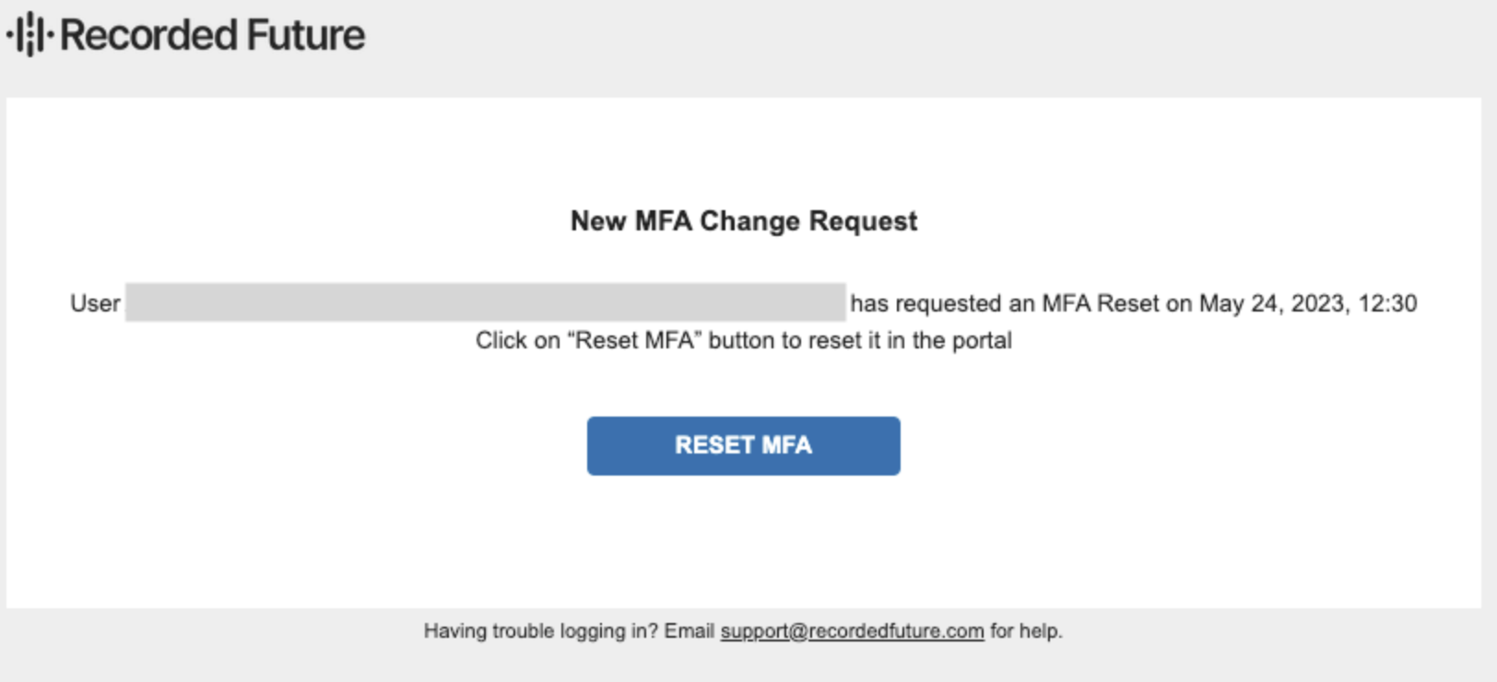This screenshot has width=1497, height=682.
Task: Click the word "Future" in the logo
Action: click(x=305, y=35)
